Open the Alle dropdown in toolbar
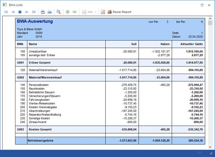215x157 pixels. point(96,12)
